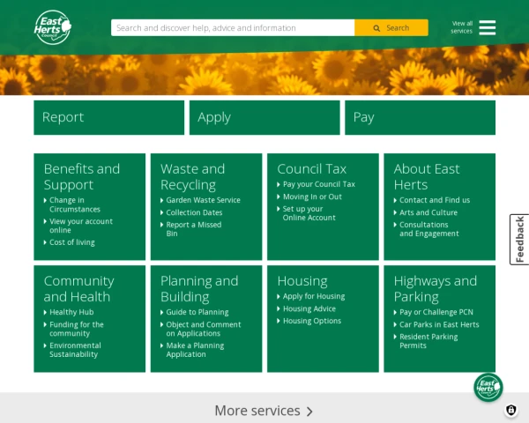Open the Feedback side tab
This screenshot has height=423, width=529.
point(519,240)
